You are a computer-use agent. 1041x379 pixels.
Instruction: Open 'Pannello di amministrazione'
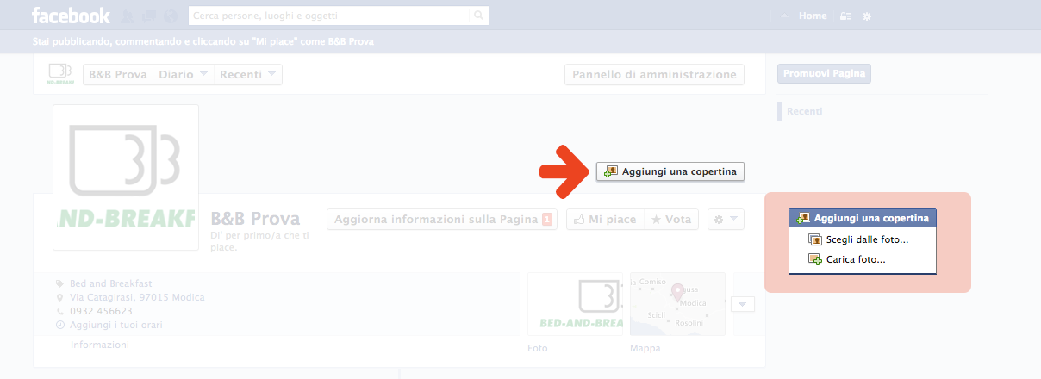[654, 75]
